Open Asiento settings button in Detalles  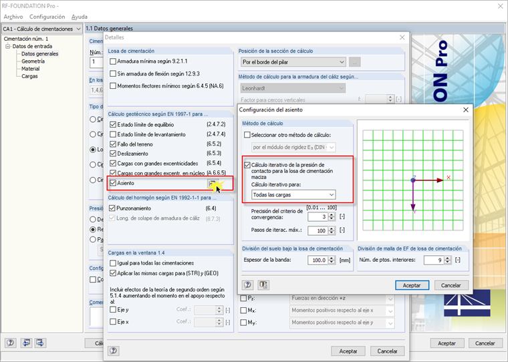[213, 184]
